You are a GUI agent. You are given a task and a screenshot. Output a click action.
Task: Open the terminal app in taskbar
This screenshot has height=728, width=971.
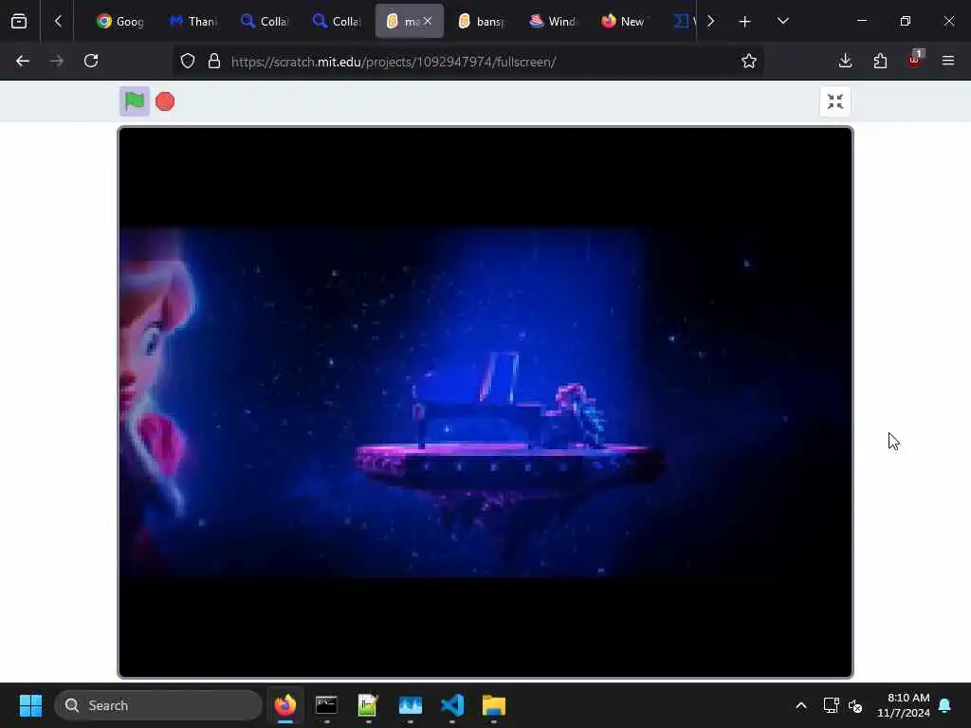[x=326, y=705]
